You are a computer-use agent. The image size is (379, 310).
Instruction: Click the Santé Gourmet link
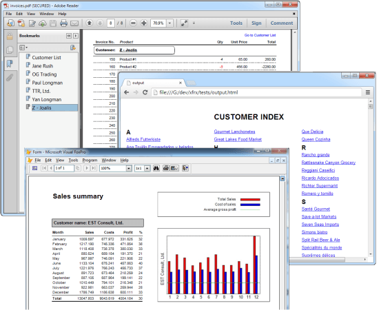[x=316, y=209]
